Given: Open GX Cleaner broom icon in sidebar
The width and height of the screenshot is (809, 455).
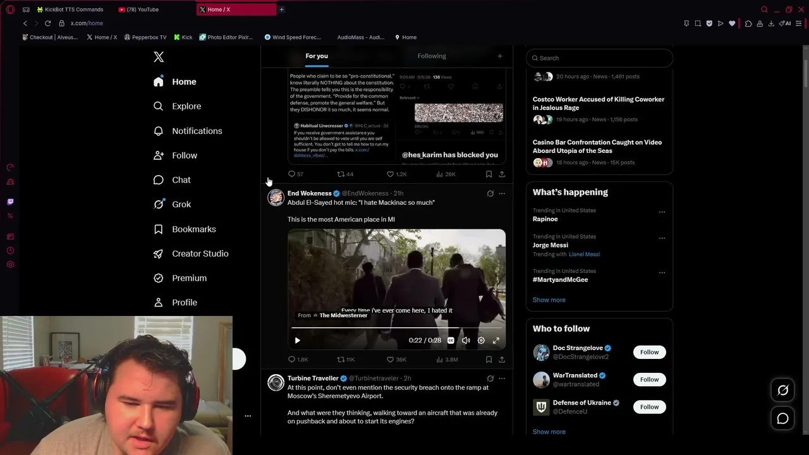Looking at the screenshot, I should (x=10, y=181).
